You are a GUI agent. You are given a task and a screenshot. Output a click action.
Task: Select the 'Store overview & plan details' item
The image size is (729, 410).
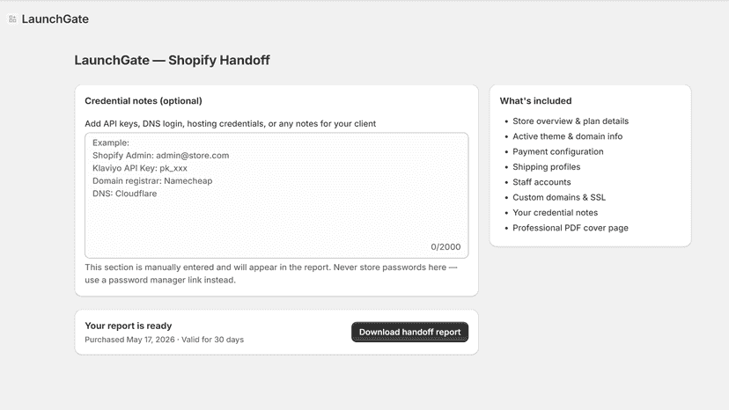571,121
